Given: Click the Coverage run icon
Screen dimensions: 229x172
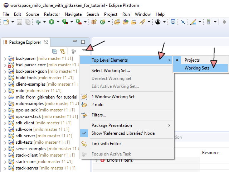Looking at the screenshot, I should (x=65, y=22).
